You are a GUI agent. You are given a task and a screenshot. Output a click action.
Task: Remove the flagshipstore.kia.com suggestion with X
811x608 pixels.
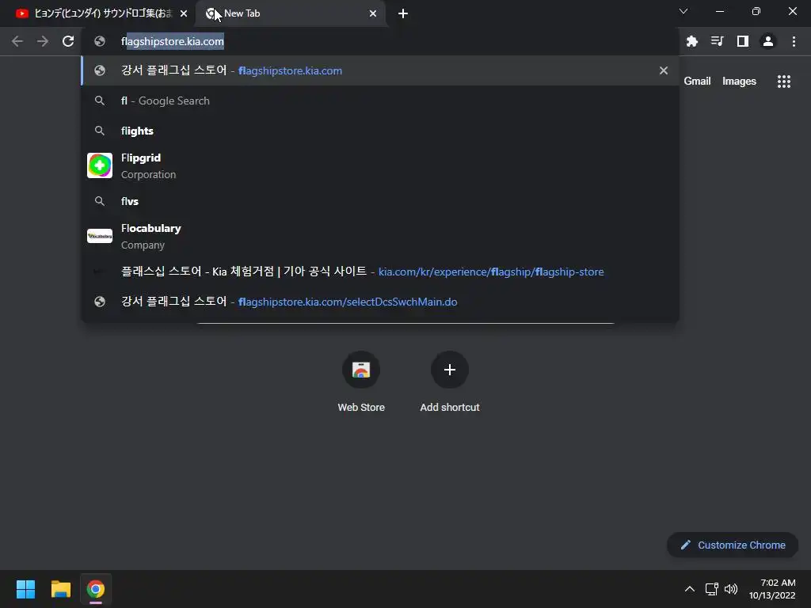coord(664,70)
